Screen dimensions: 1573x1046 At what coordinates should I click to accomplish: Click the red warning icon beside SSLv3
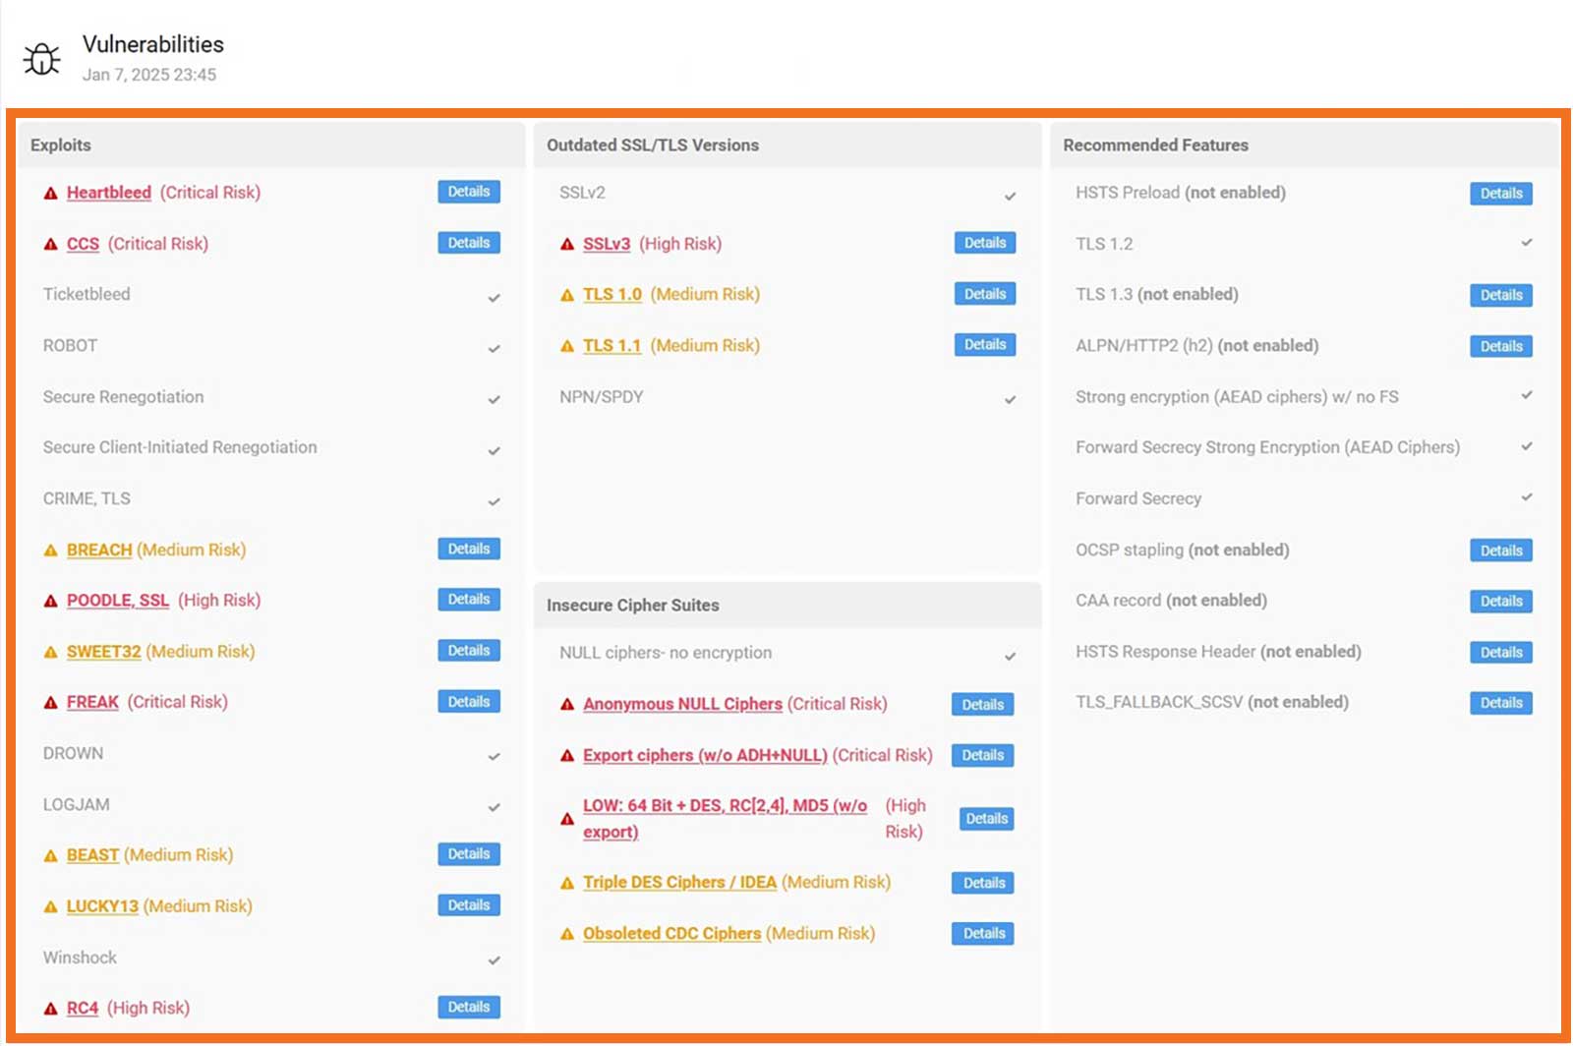[565, 244]
